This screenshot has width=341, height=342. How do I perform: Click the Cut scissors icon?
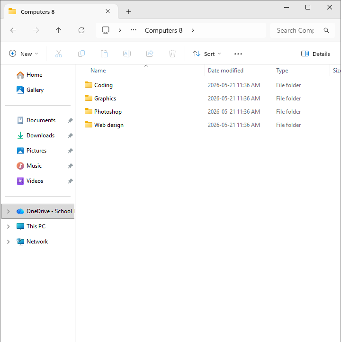click(x=59, y=54)
